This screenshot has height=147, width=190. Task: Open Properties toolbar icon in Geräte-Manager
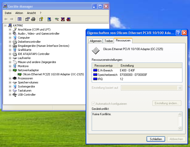(x=27, y=19)
